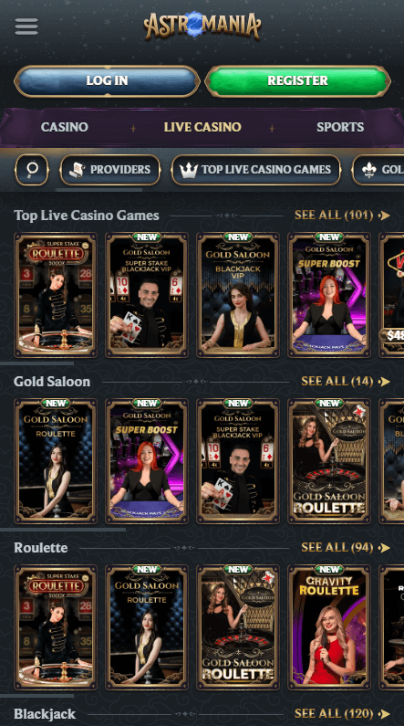Open Gravity Roulette game thumbnail

tap(329, 627)
